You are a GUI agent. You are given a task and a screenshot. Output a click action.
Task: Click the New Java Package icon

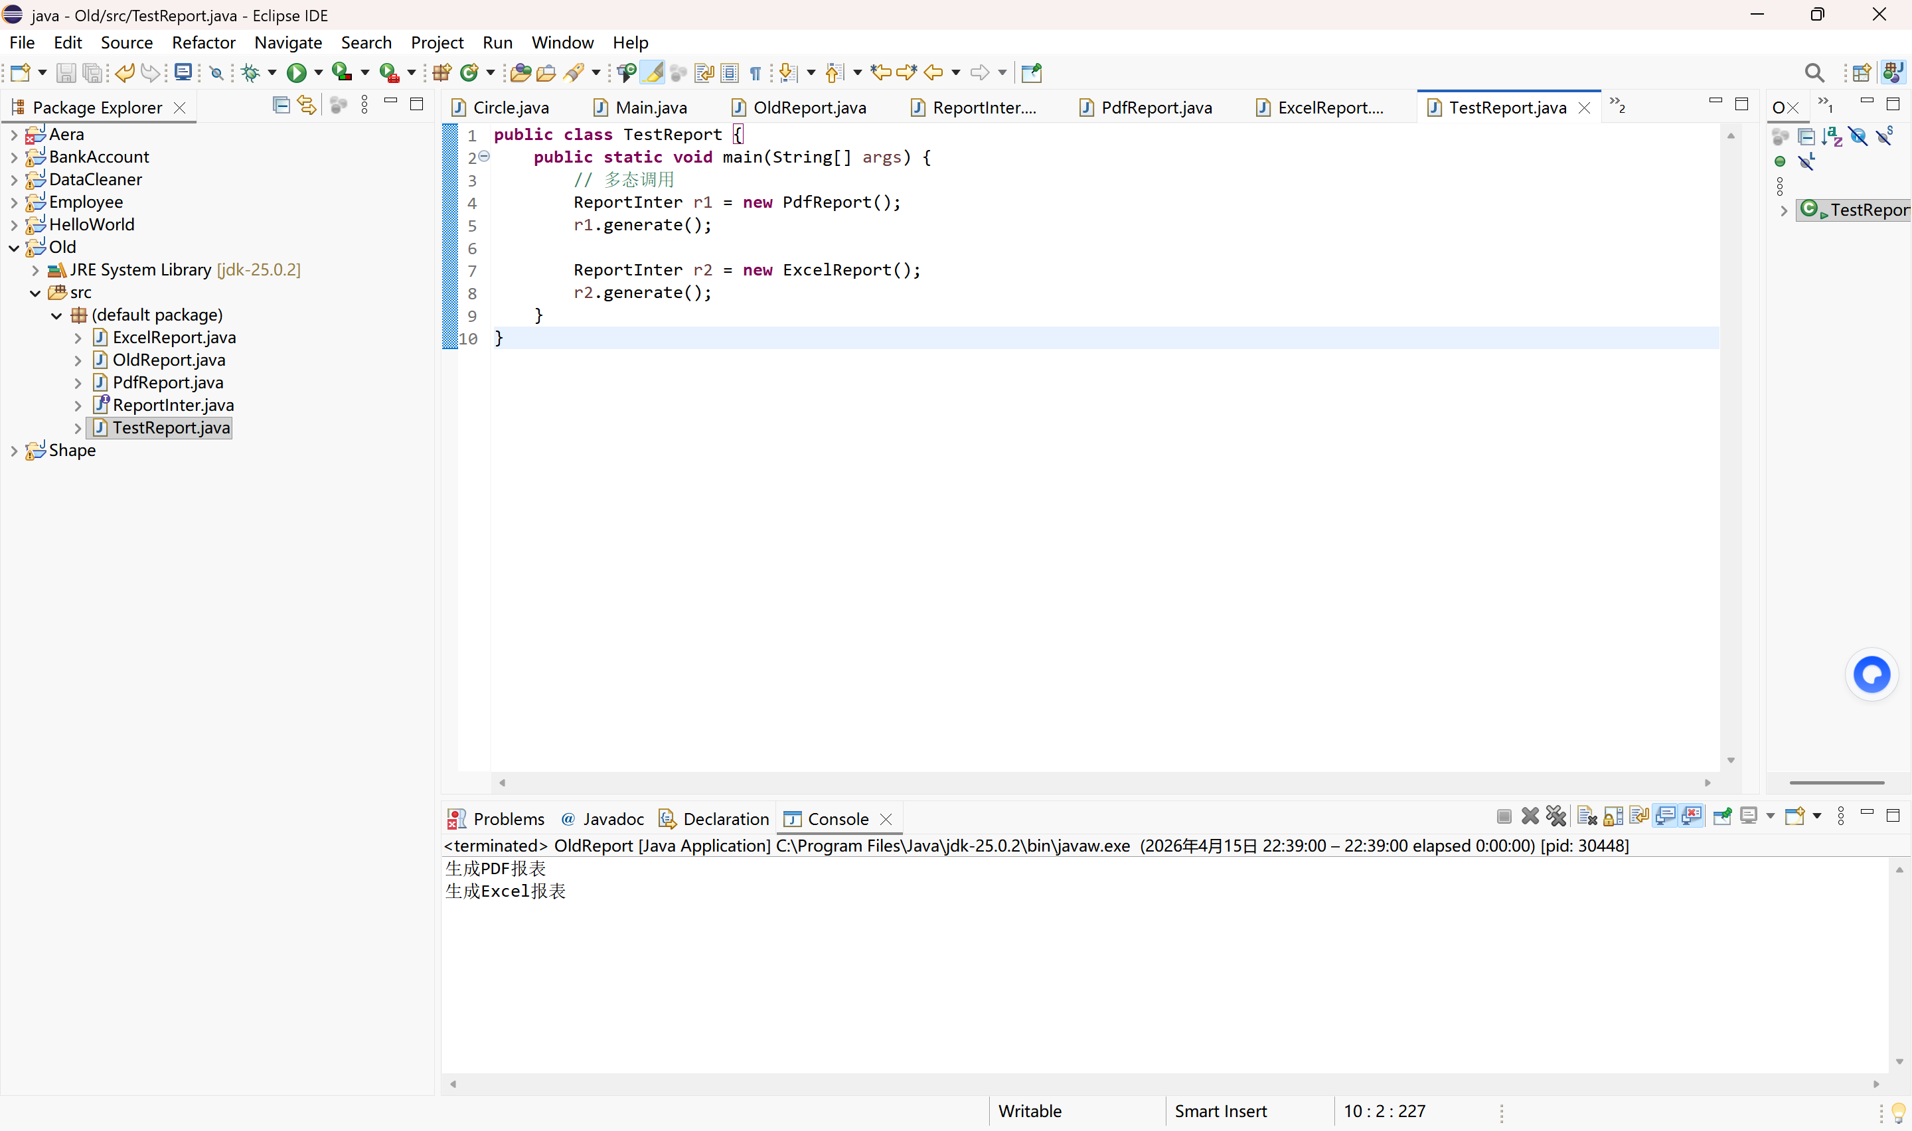(x=442, y=73)
